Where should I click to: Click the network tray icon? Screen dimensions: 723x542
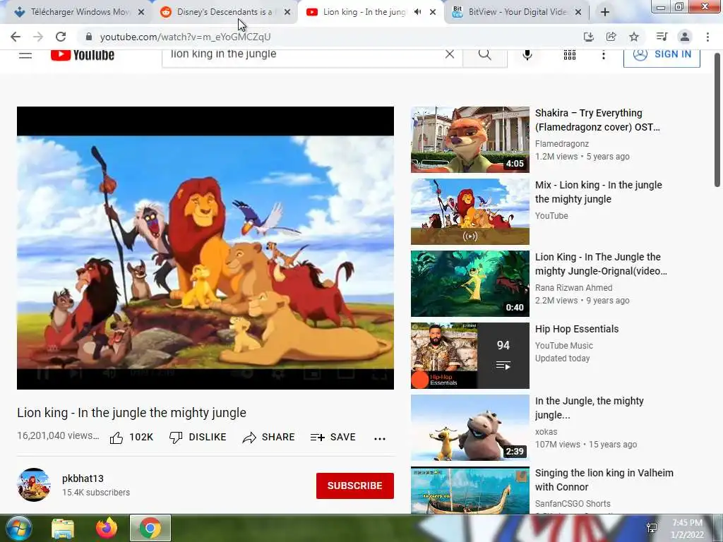pos(652,528)
